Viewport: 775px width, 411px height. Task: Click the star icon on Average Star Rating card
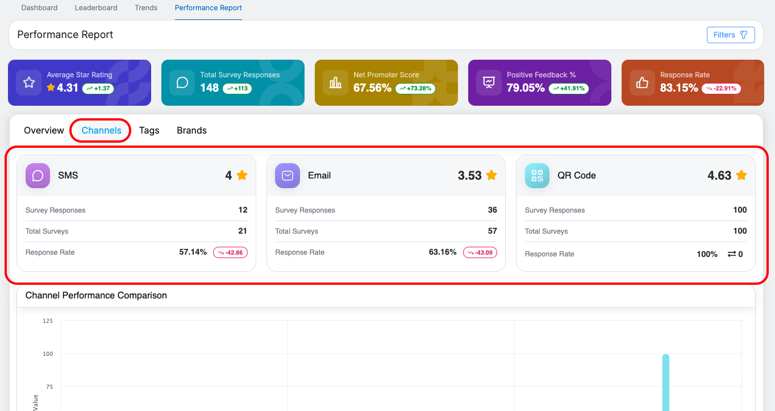[29, 83]
